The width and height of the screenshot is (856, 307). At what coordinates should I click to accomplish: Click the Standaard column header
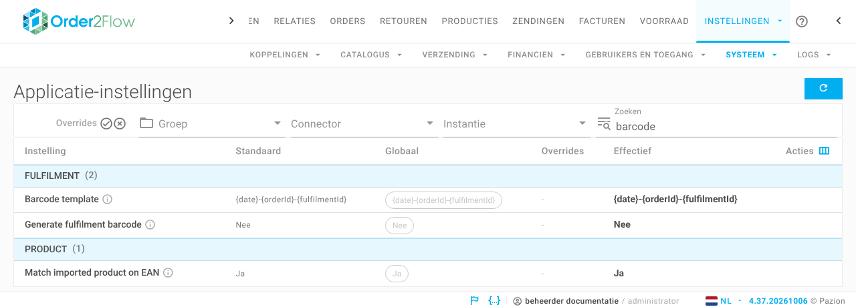pos(258,151)
